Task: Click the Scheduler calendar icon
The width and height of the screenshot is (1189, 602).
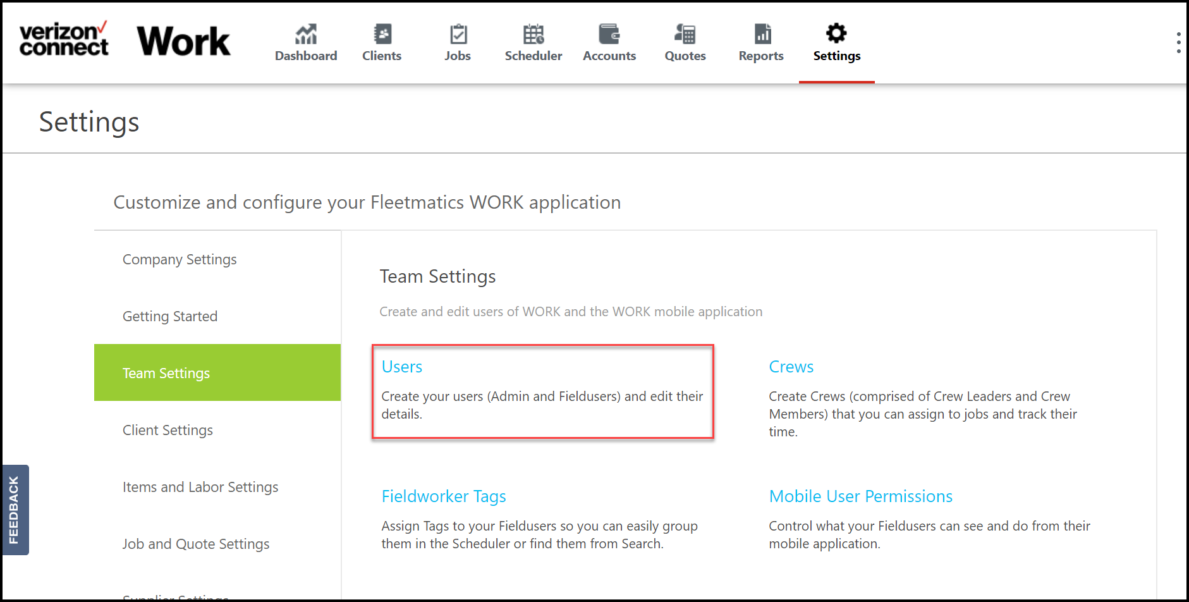Action: pos(534,34)
